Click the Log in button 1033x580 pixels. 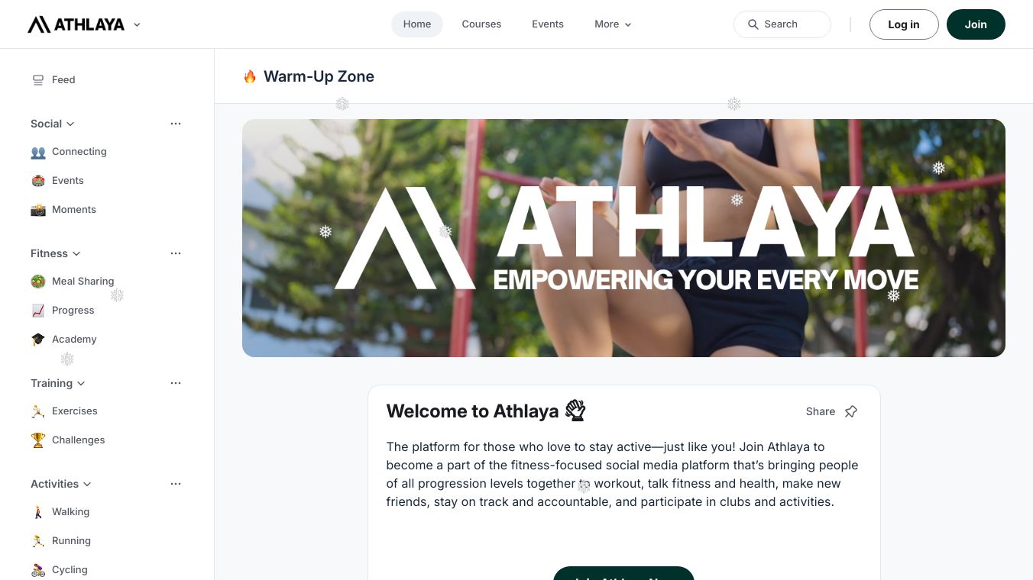904,24
